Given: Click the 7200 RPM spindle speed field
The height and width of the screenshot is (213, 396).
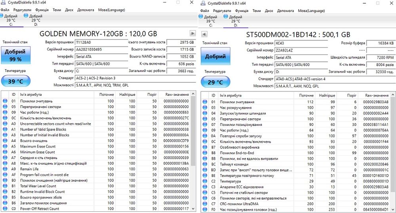Looking at the screenshot, I should pos(381,57).
